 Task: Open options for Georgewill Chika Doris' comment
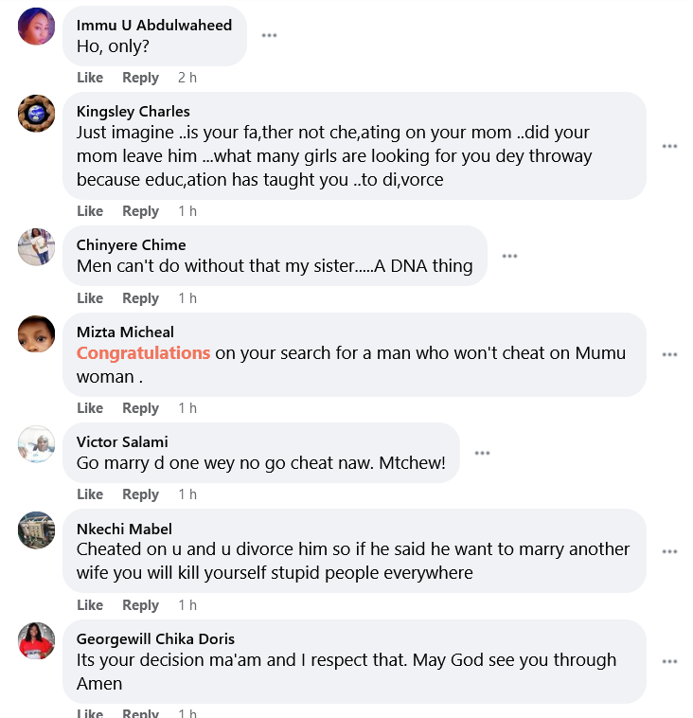[x=670, y=661]
